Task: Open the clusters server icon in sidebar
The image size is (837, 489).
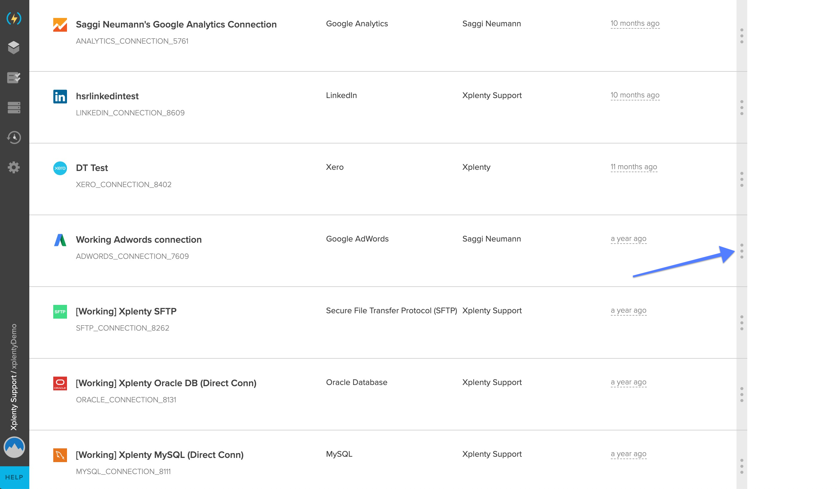Action: tap(14, 107)
